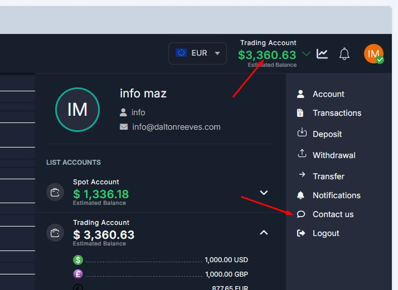The width and height of the screenshot is (398, 290).
Task: Expand the Spot Account details chevron
Action: click(x=264, y=193)
